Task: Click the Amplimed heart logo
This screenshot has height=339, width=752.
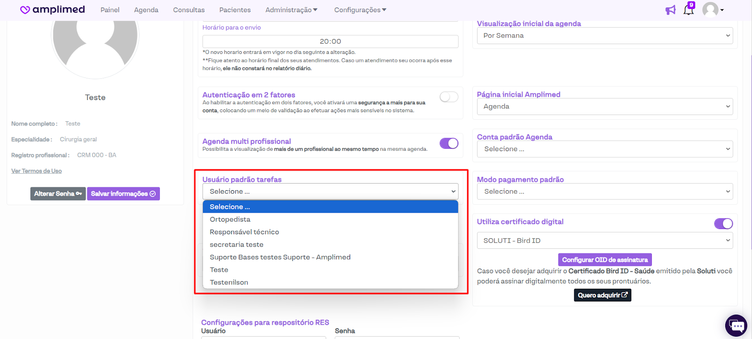Action: [25, 10]
